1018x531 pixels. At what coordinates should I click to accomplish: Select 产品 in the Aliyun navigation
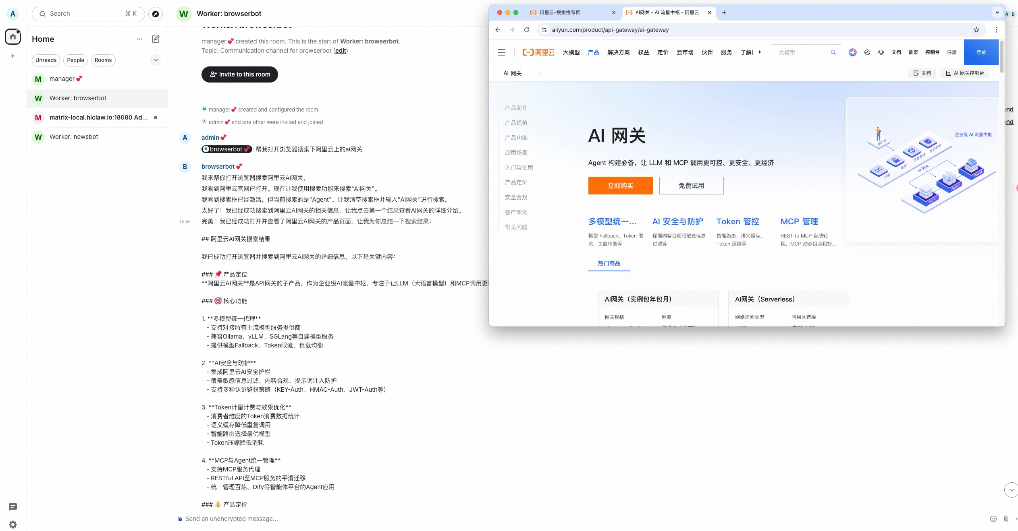point(593,52)
